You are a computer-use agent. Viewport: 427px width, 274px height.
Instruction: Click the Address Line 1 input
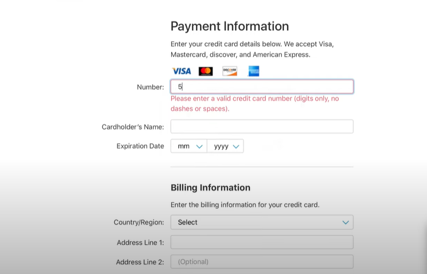point(262,242)
